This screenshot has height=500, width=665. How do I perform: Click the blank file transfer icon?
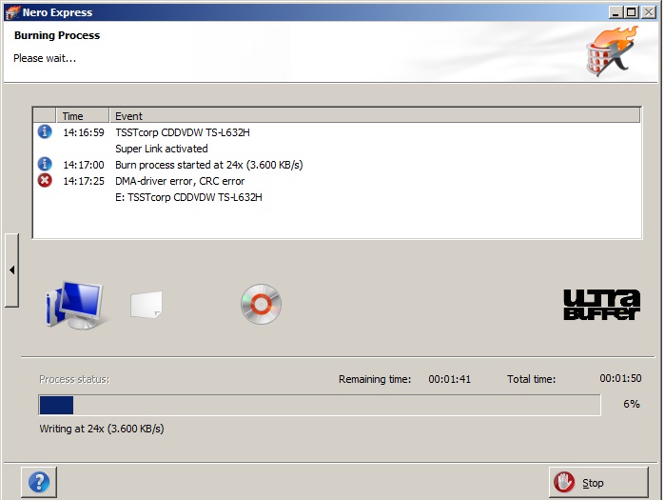coord(147,305)
